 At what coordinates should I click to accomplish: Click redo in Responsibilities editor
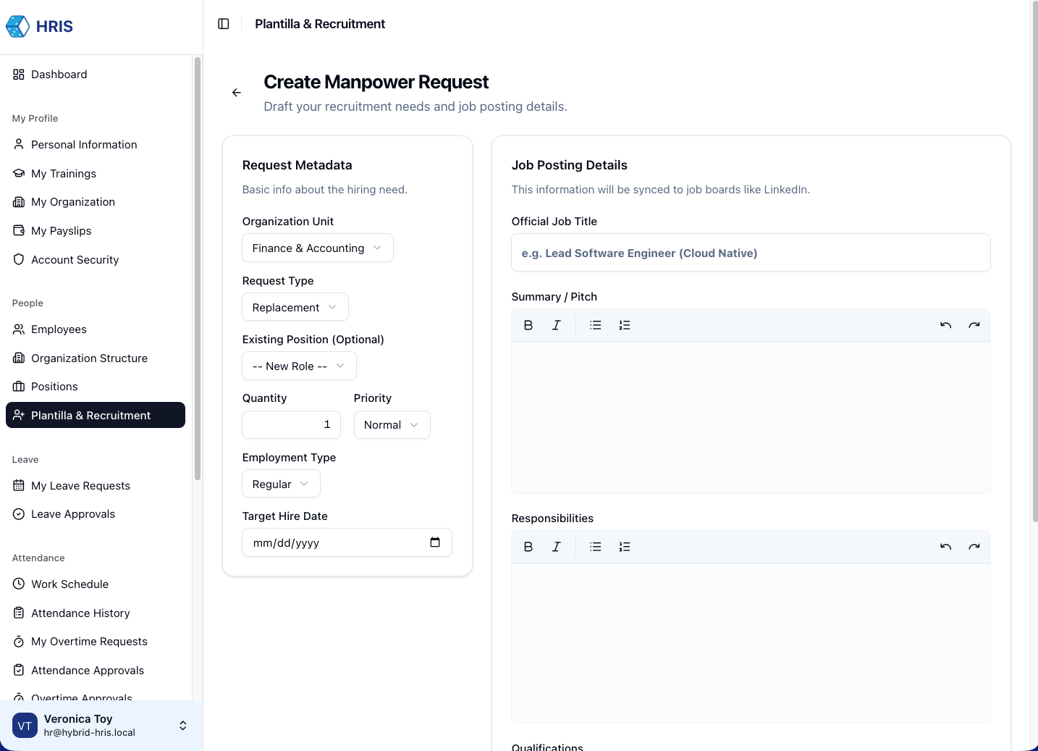coord(974,547)
